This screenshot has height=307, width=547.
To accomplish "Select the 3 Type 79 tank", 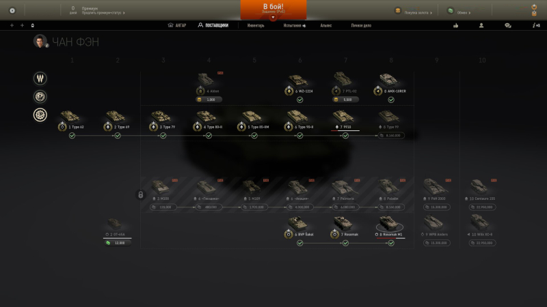I will [163, 120].
